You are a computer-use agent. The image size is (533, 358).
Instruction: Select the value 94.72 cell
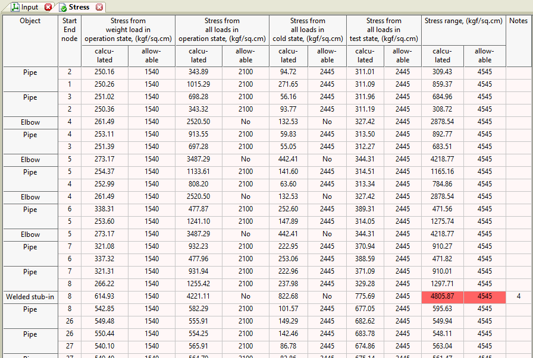click(x=289, y=72)
